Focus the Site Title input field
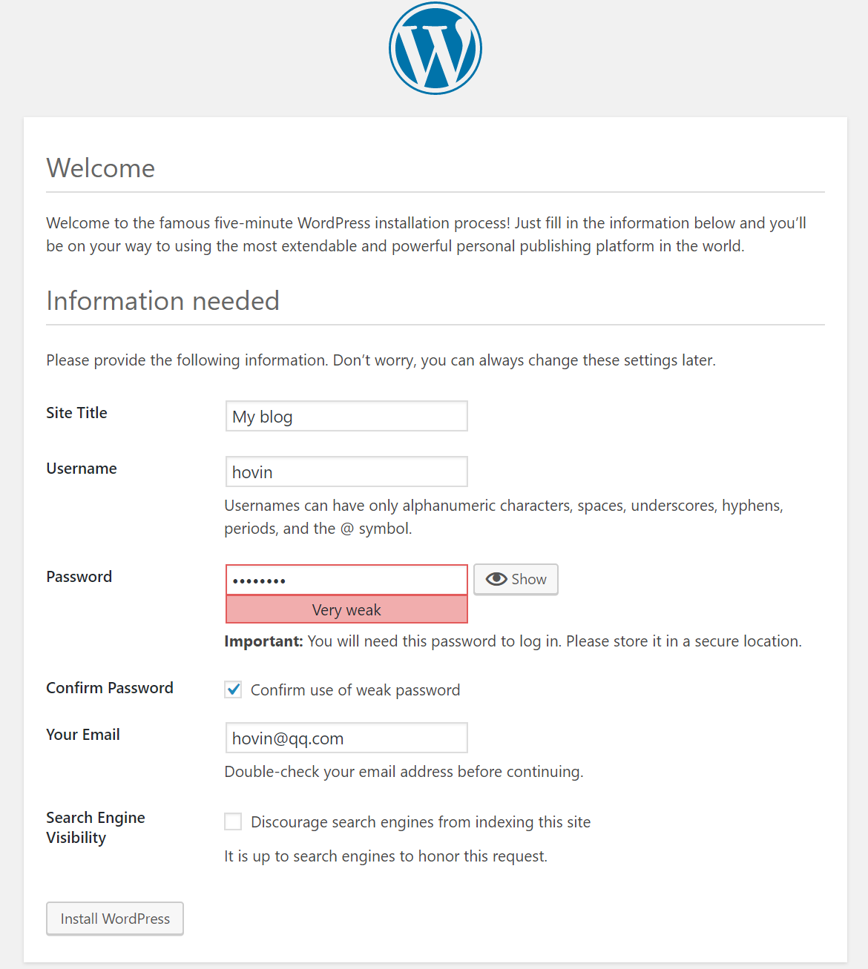This screenshot has width=868, height=969. [x=346, y=416]
